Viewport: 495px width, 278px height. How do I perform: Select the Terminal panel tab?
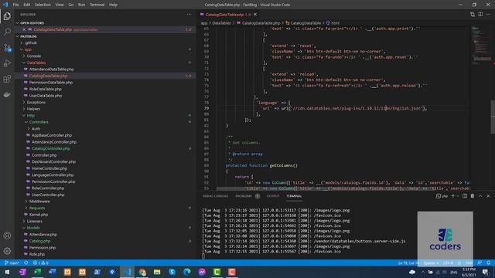click(x=294, y=196)
